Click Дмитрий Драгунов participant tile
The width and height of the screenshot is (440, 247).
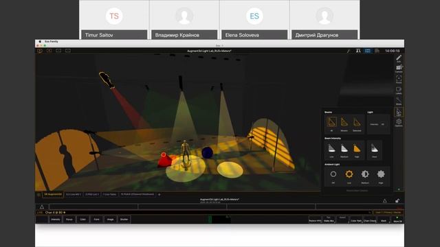(324, 20)
